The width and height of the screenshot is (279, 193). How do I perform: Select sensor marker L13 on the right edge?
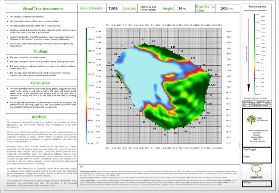(213, 85)
